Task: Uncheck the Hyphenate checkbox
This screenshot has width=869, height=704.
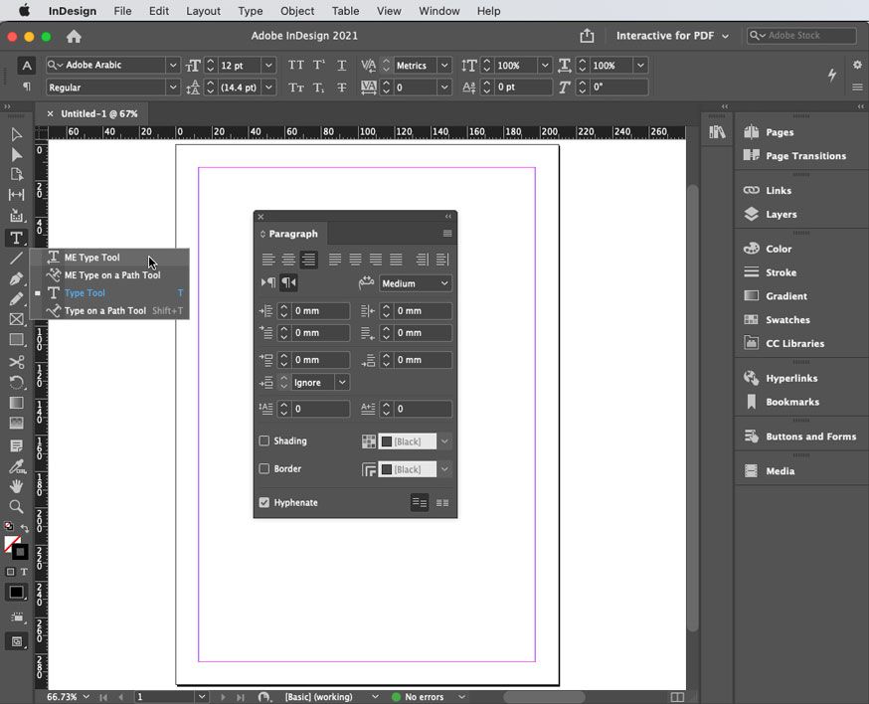Action: point(264,503)
